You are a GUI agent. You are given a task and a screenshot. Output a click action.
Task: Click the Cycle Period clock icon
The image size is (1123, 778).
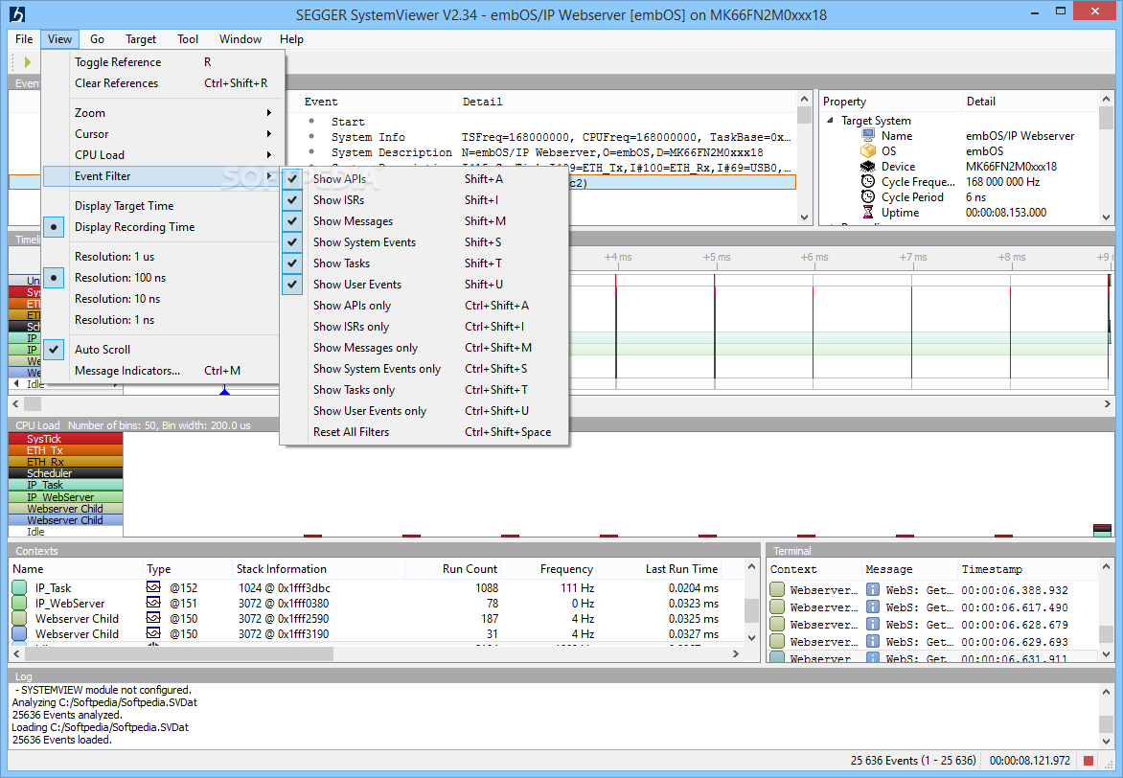click(868, 197)
